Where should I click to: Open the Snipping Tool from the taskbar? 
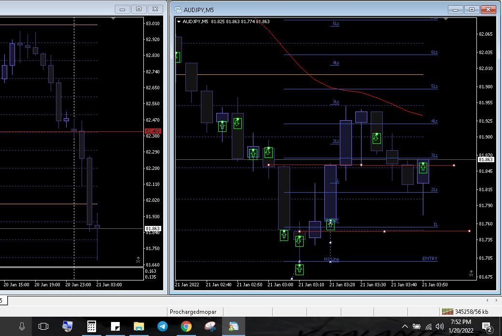click(x=210, y=327)
